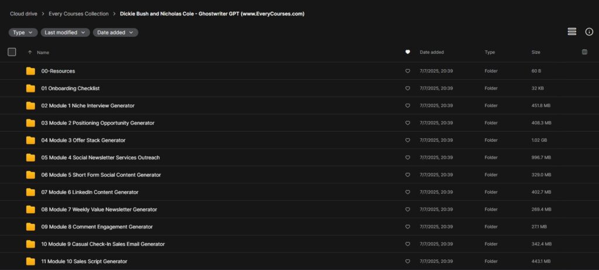Expand the Type filter dropdown
599x270 pixels.
pos(23,33)
